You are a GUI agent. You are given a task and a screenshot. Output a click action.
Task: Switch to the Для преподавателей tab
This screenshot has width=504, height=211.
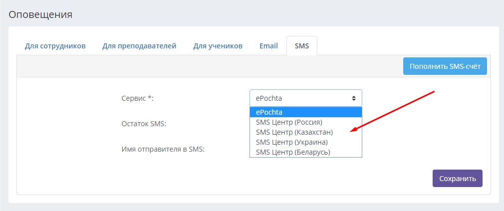(139, 46)
